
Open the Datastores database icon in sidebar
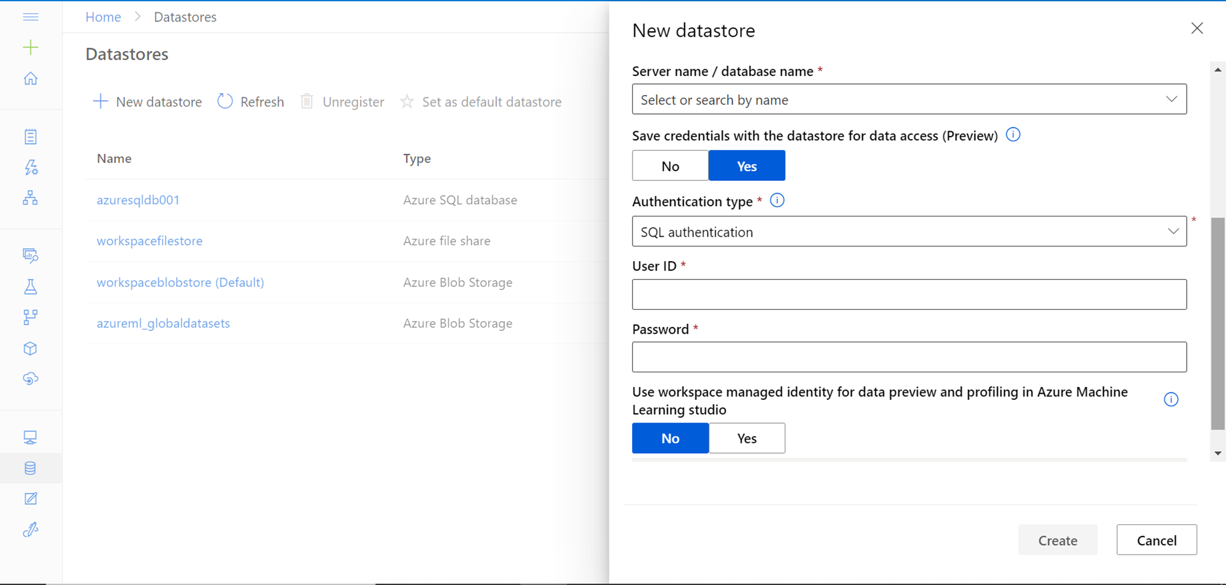[x=31, y=468]
